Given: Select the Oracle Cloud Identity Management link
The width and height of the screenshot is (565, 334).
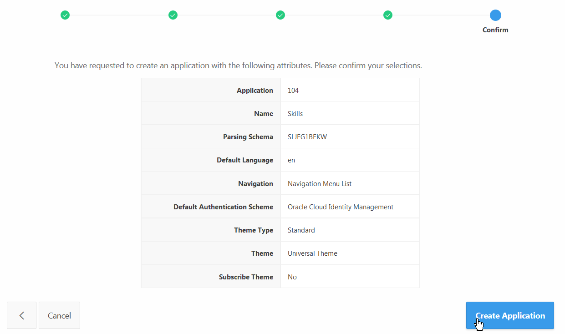Looking at the screenshot, I should pos(340,206).
